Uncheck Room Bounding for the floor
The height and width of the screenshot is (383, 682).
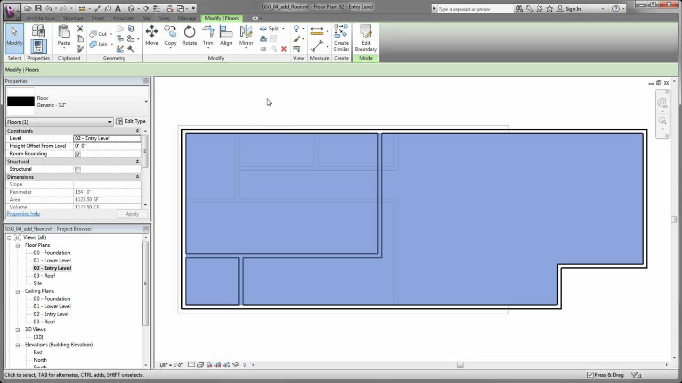click(x=78, y=154)
